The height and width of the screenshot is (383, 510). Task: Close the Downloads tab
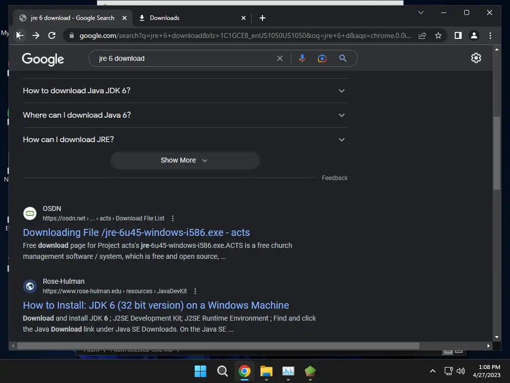click(243, 18)
